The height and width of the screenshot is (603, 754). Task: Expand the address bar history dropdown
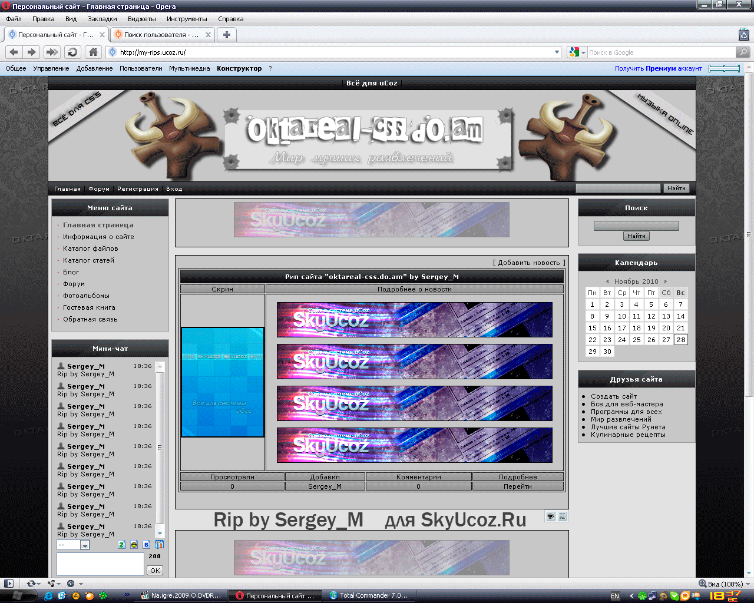click(557, 52)
